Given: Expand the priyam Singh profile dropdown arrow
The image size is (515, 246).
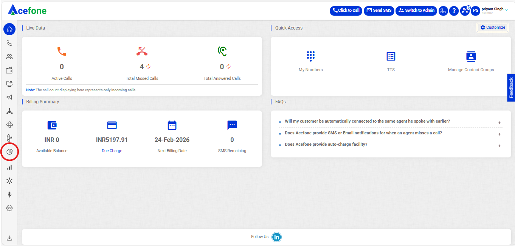Looking at the screenshot, I should tap(507, 10).
